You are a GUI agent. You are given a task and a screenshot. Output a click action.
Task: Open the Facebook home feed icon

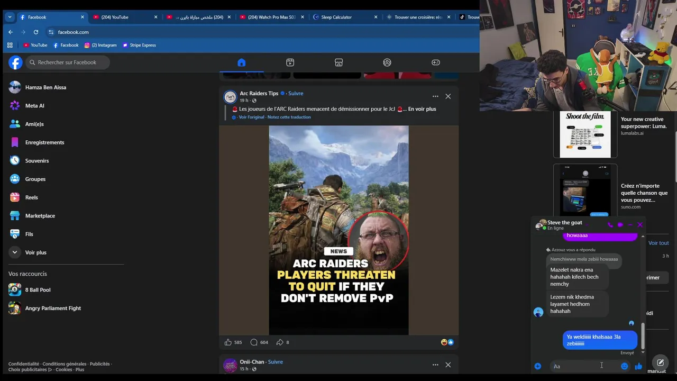pos(241,62)
